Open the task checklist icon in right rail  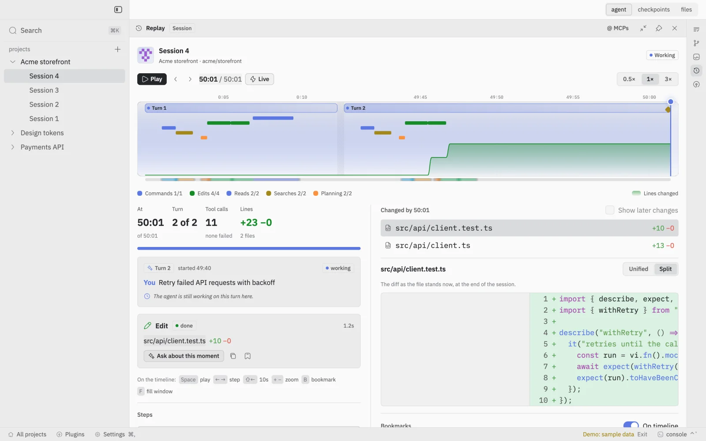(696, 30)
